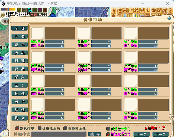Viewport: 174px width, 137px height.
Task: Click the two-people party icon
Action: pyautogui.click(x=125, y=10)
